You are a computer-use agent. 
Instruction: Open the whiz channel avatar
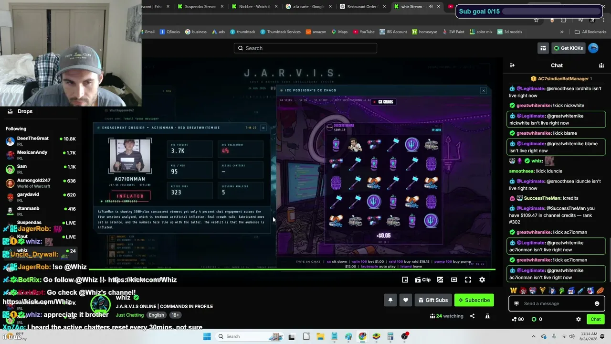click(100, 305)
